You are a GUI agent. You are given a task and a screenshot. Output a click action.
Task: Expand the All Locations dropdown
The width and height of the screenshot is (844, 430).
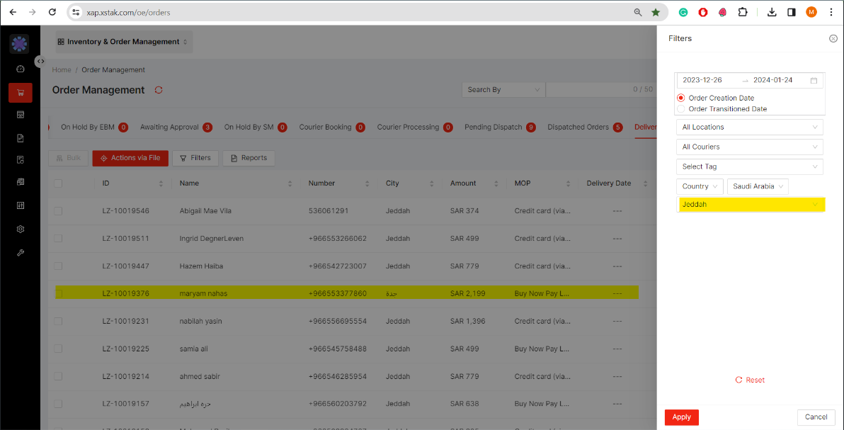(749, 128)
